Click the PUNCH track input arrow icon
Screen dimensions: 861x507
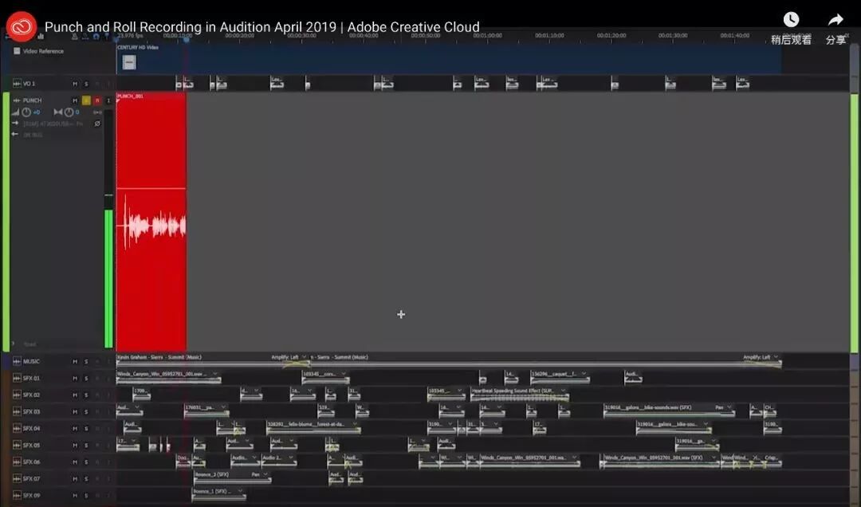(x=15, y=124)
